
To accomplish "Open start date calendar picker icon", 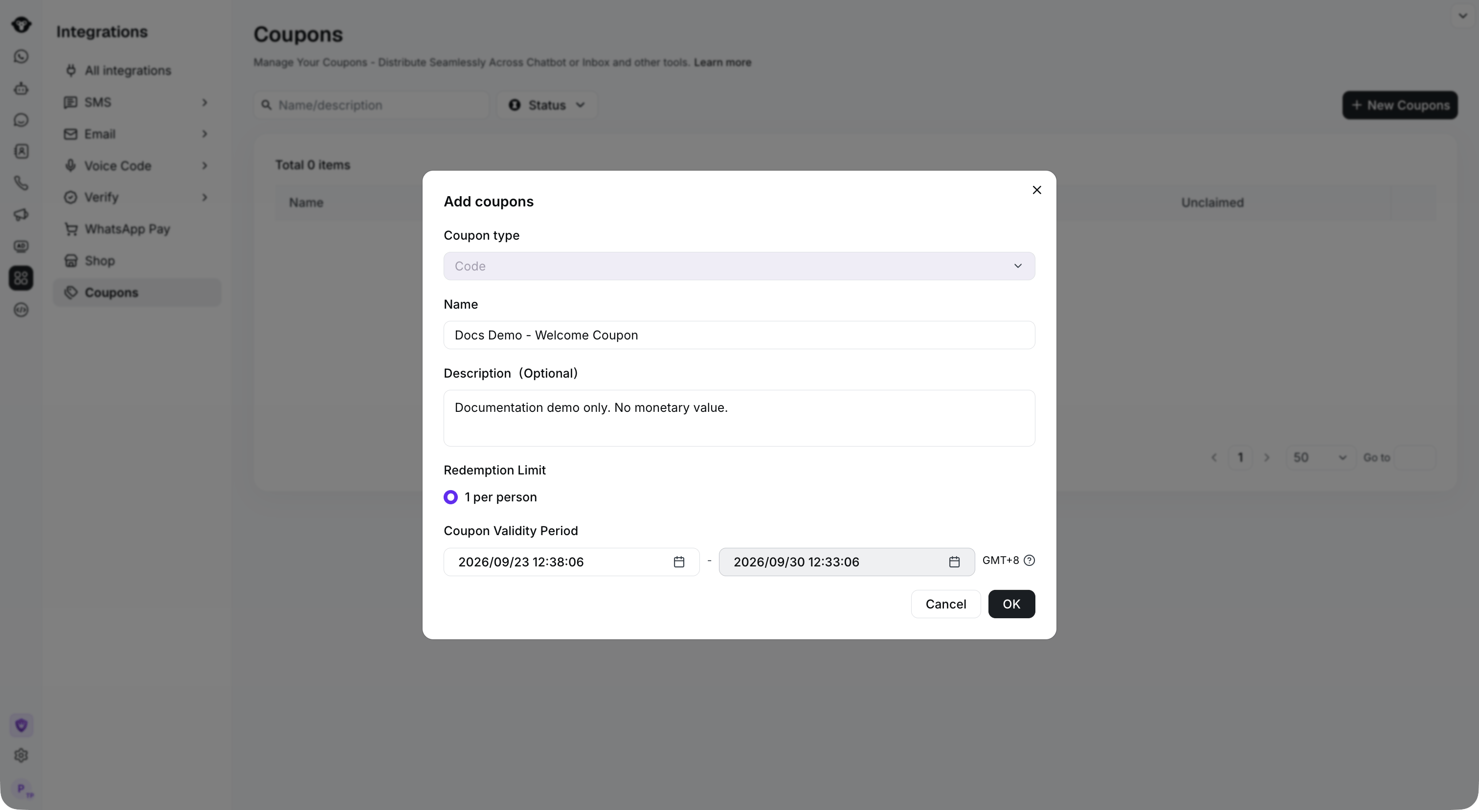I will tap(679, 562).
